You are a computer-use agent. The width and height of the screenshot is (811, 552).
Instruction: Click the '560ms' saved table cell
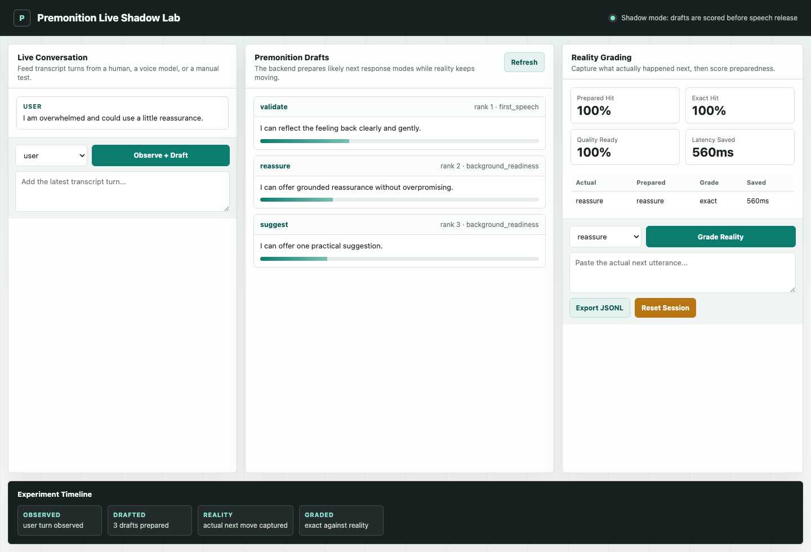758,201
